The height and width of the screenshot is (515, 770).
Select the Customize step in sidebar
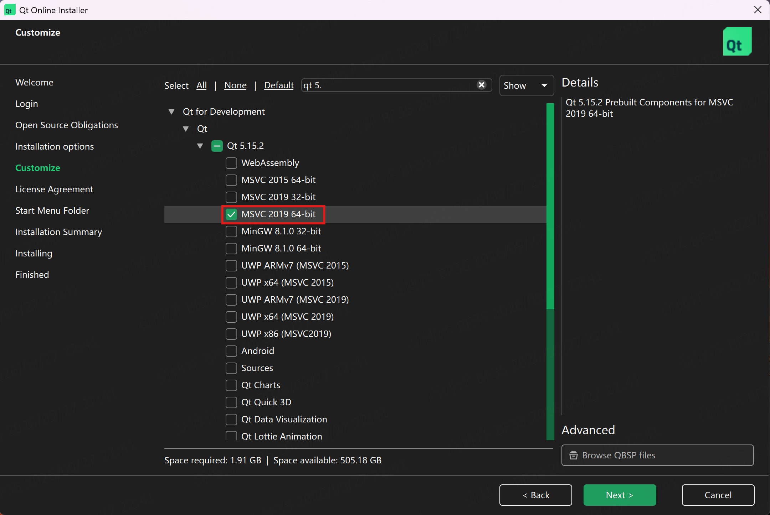38,168
